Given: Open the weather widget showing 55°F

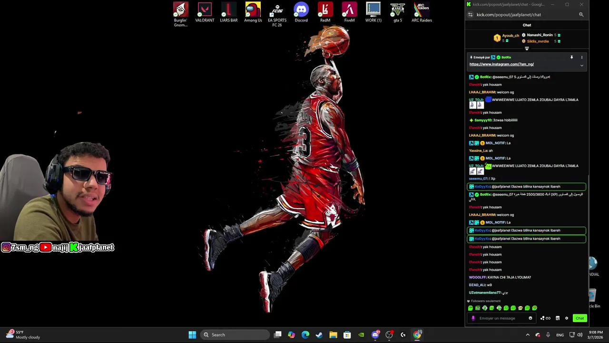Looking at the screenshot, I should pyautogui.click(x=23, y=335).
